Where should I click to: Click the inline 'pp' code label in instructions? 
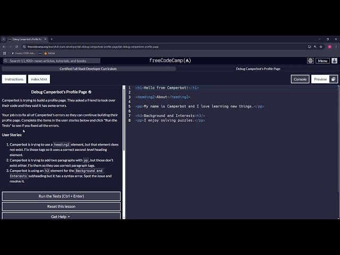click(86, 160)
